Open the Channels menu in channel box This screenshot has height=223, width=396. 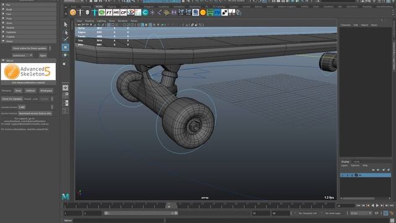click(345, 25)
